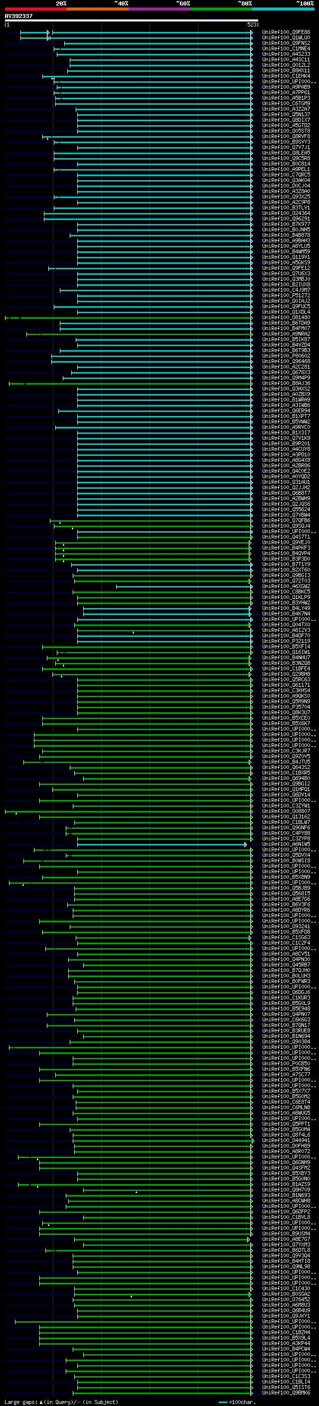Select hit UniRef100_O08807
Screen dimensions: 319x1406
(286, 811)
